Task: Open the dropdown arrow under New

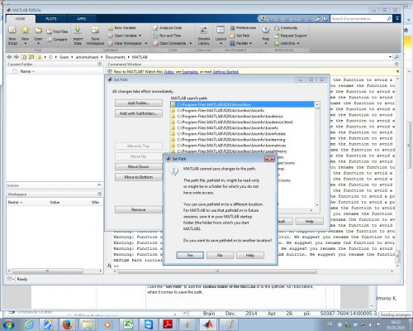Action: (x=26, y=44)
